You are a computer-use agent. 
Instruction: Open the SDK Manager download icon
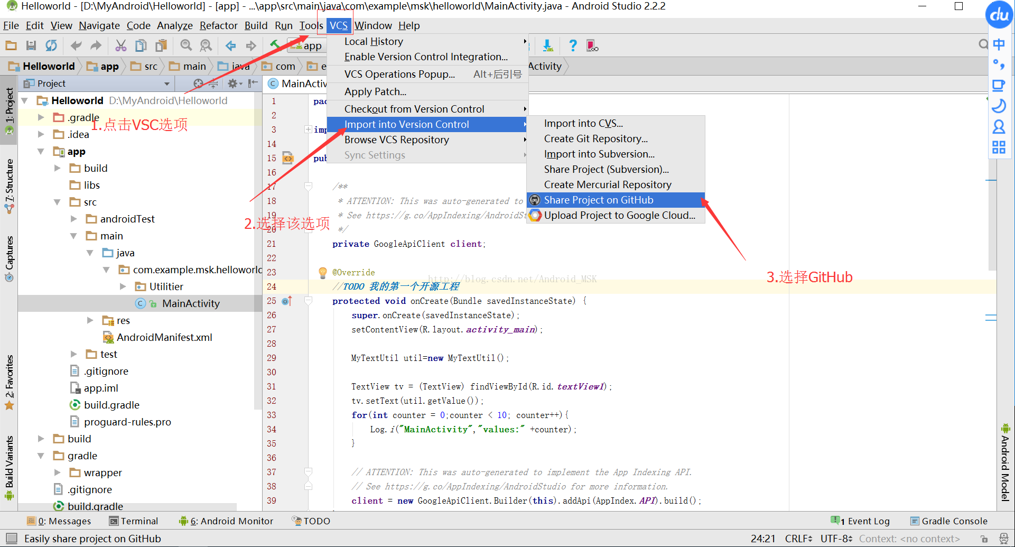coord(548,46)
